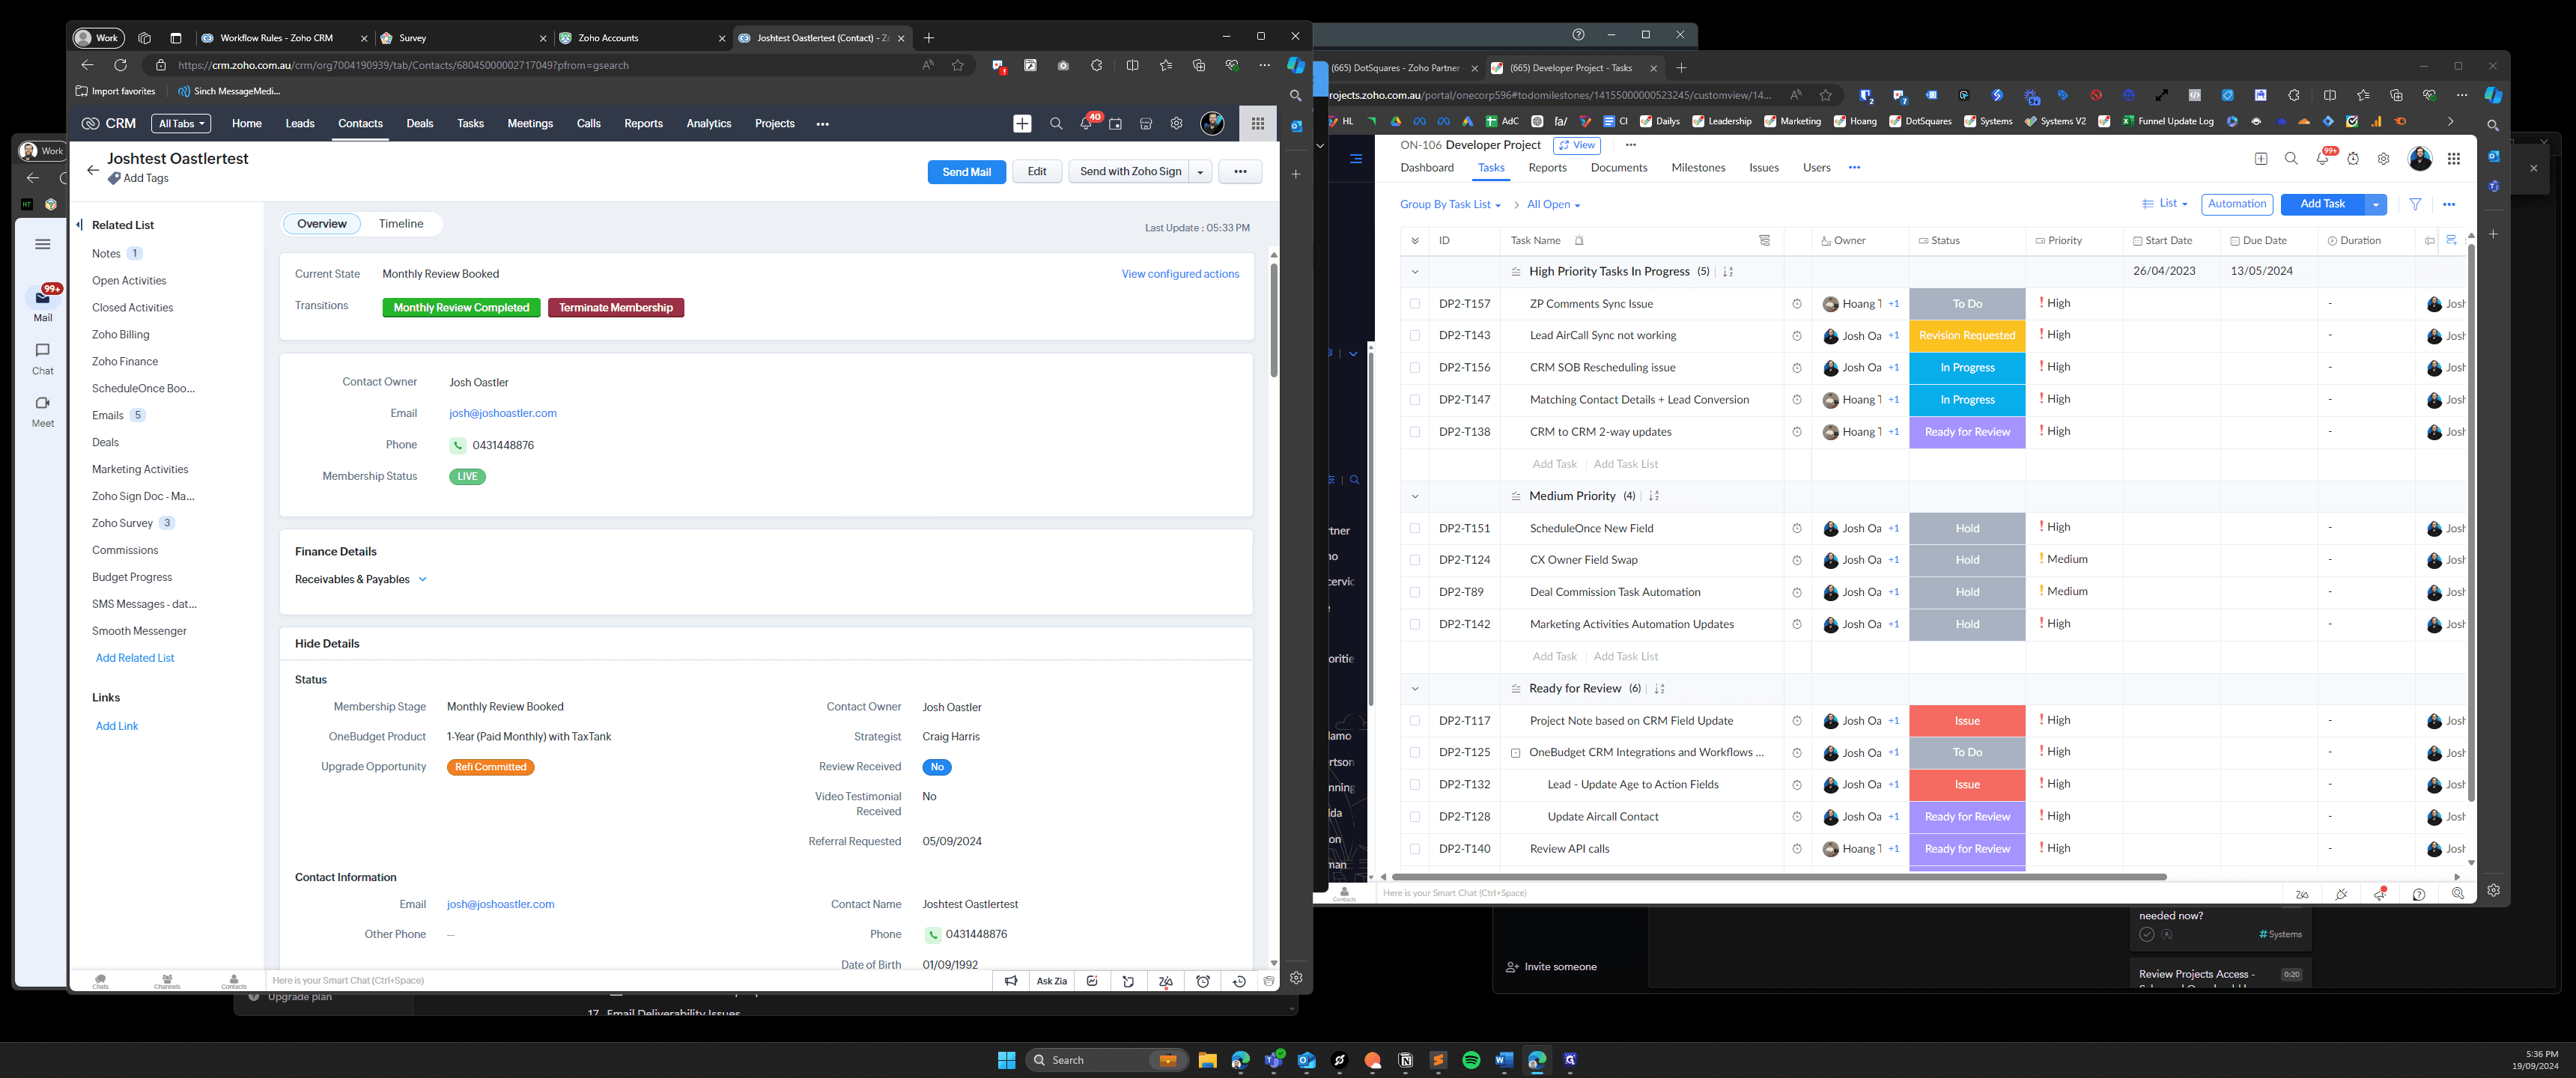Click the Revision Requested status cell

coord(1966,336)
